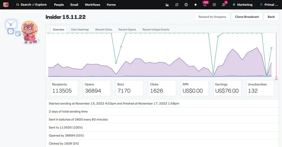Viewport: 282px width, 147px height.
Task: Open the Marketing workspace dropdown
Action: pos(242,5)
